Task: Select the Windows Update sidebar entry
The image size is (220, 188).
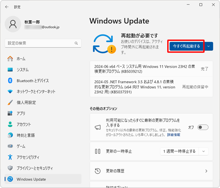Action: [43, 179]
